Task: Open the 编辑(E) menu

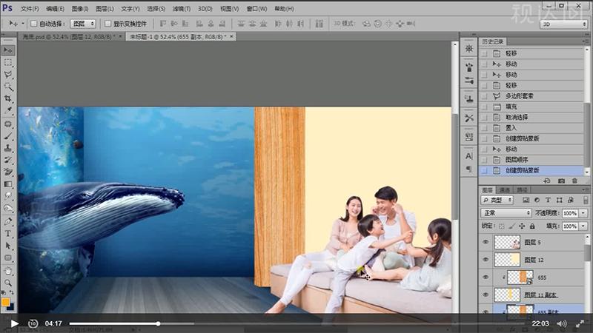Action: 55,9
